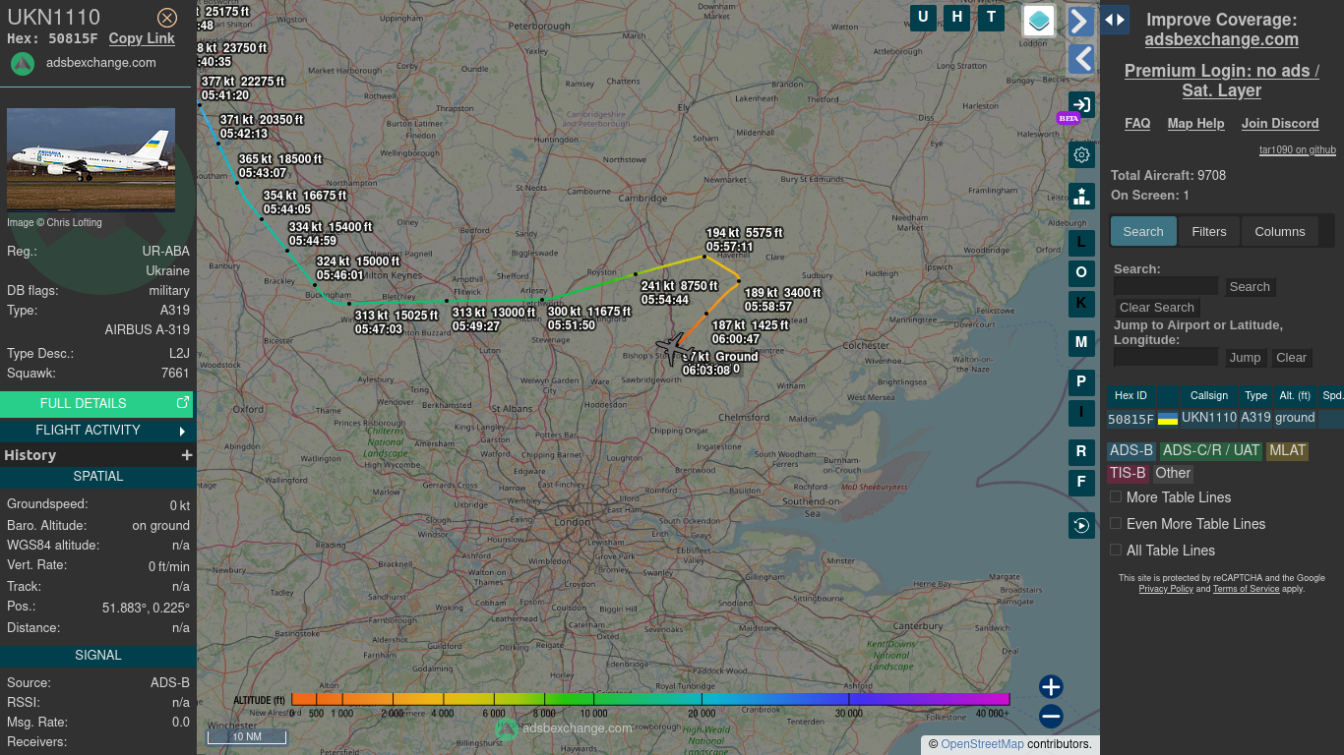The width and height of the screenshot is (1344, 755).
Task: Open reCAPTCHA Terms of Service link
Action: click(x=1246, y=589)
